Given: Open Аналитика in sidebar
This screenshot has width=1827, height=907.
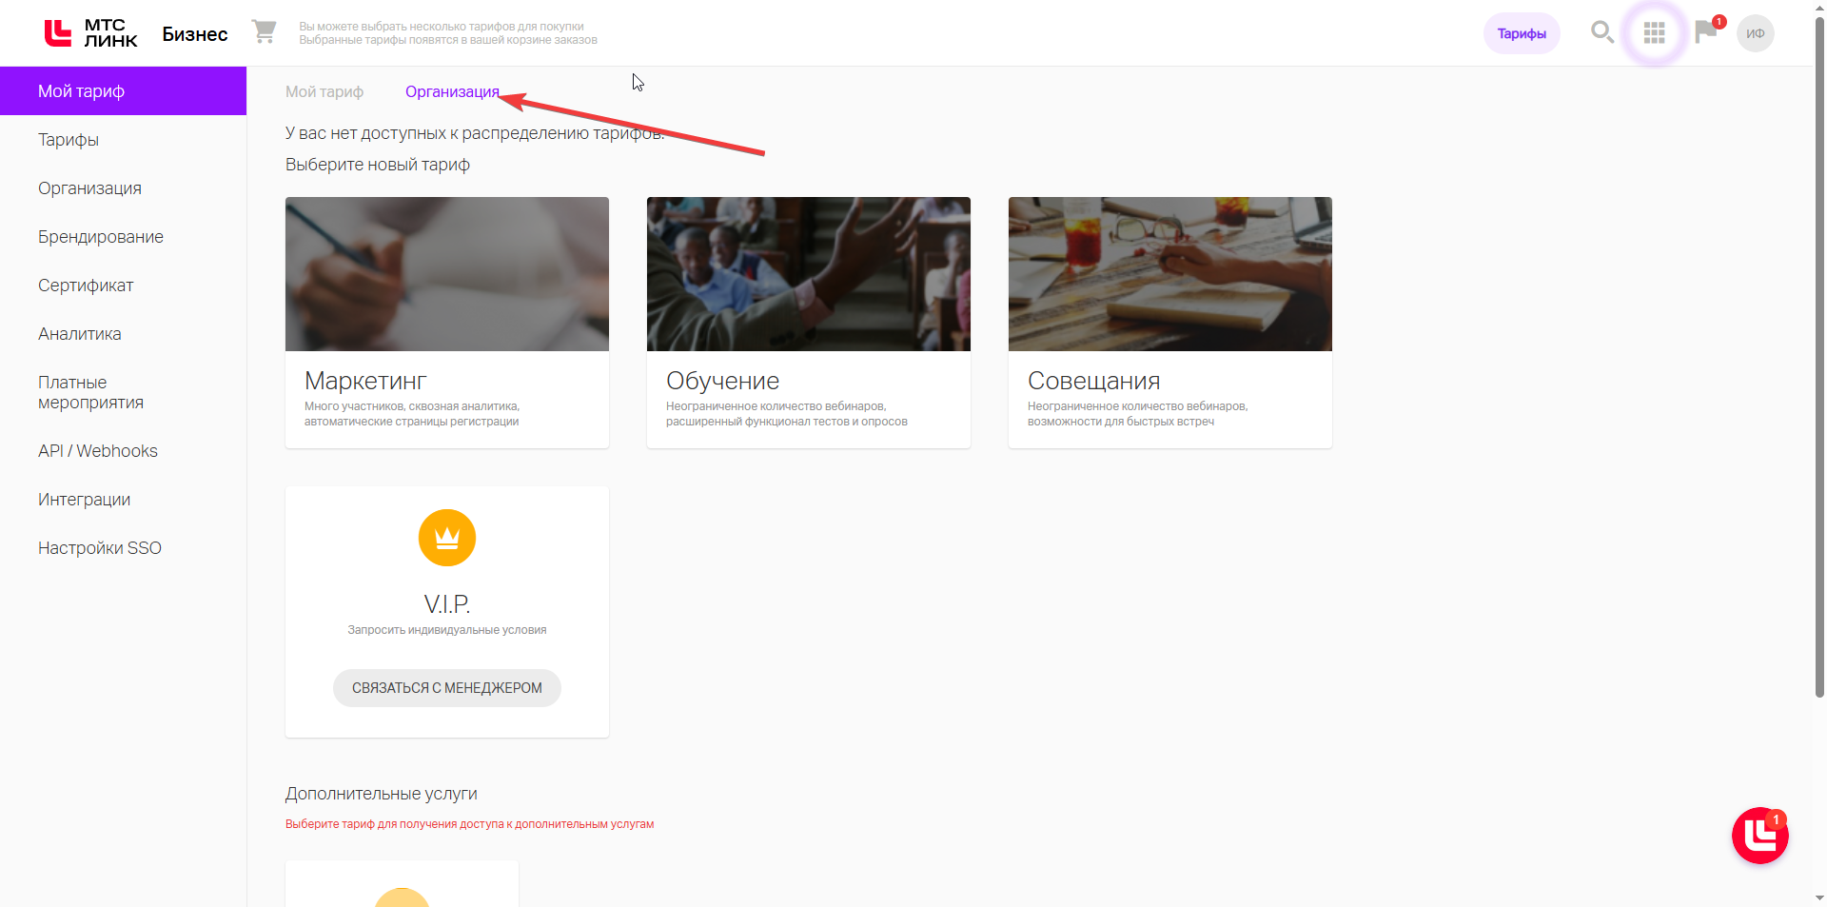Looking at the screenshot, I should [124, 334].
